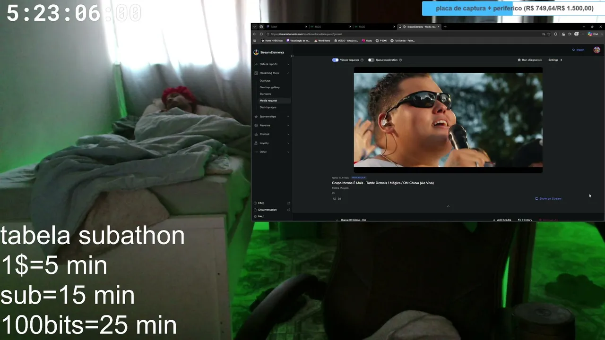
Task: Expand the Chatbot section
Action: (288, 134)
